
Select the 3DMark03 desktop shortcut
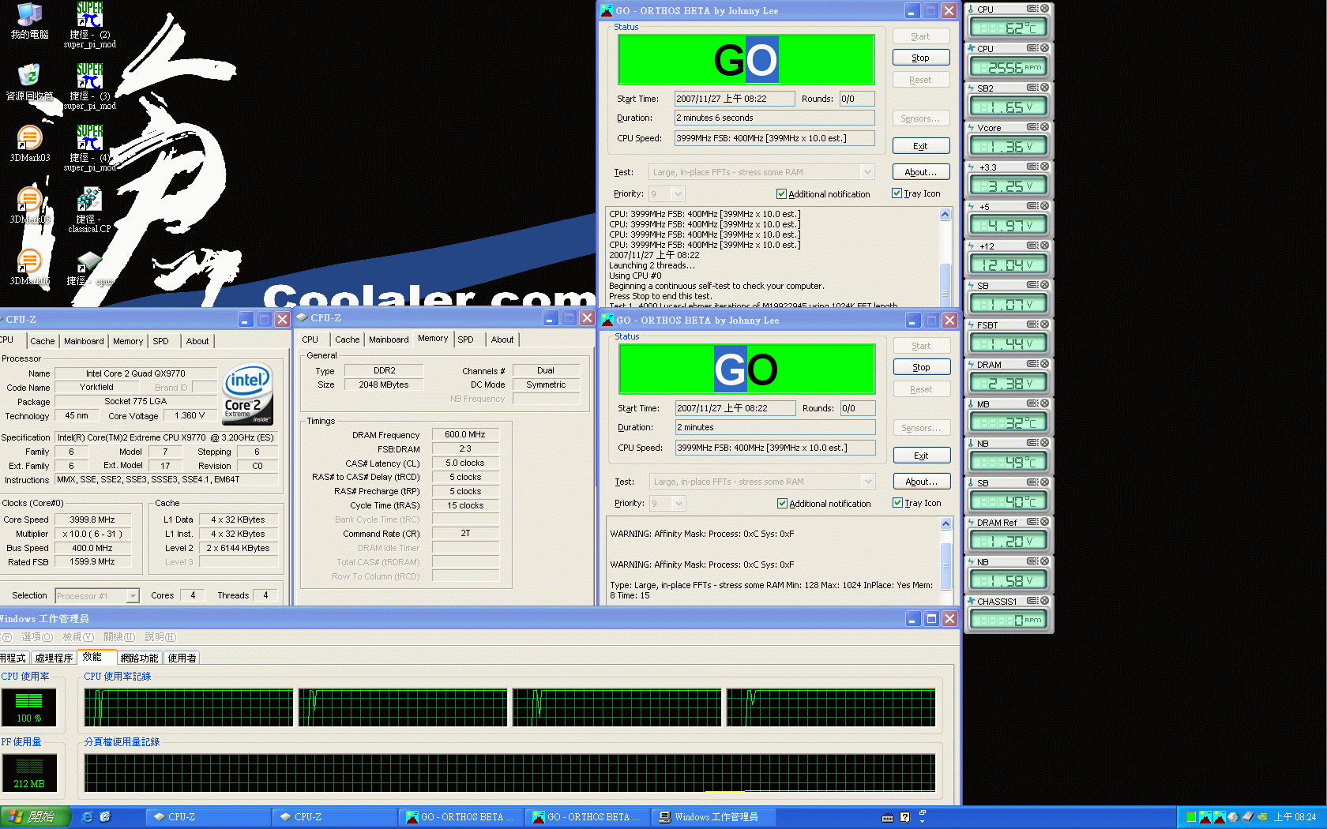pyautogui.click(x=29, y=144)
